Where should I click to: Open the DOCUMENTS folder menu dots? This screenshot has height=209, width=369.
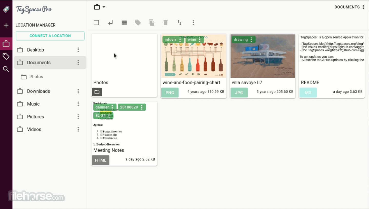tap(363, 7)
